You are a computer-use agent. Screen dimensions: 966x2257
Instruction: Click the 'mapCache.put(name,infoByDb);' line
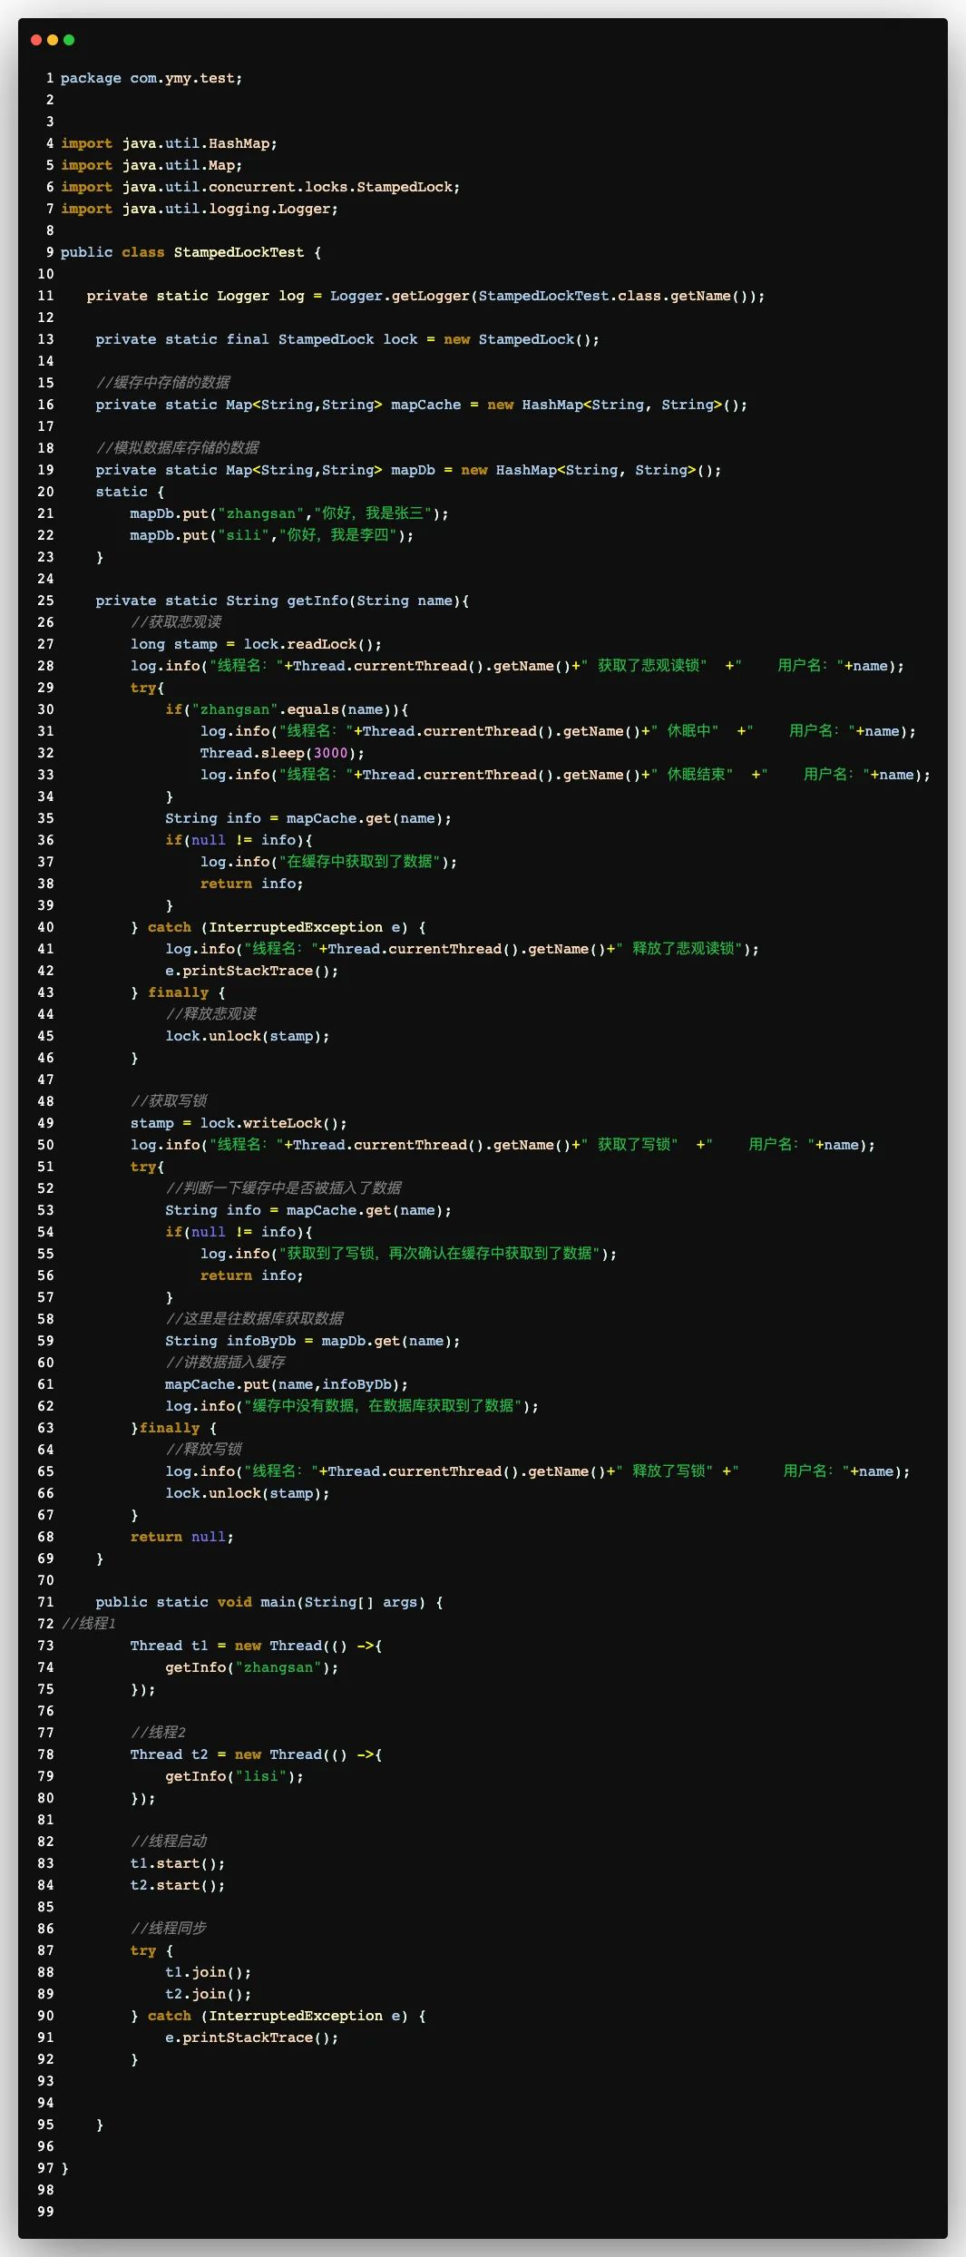[287, 1384]
